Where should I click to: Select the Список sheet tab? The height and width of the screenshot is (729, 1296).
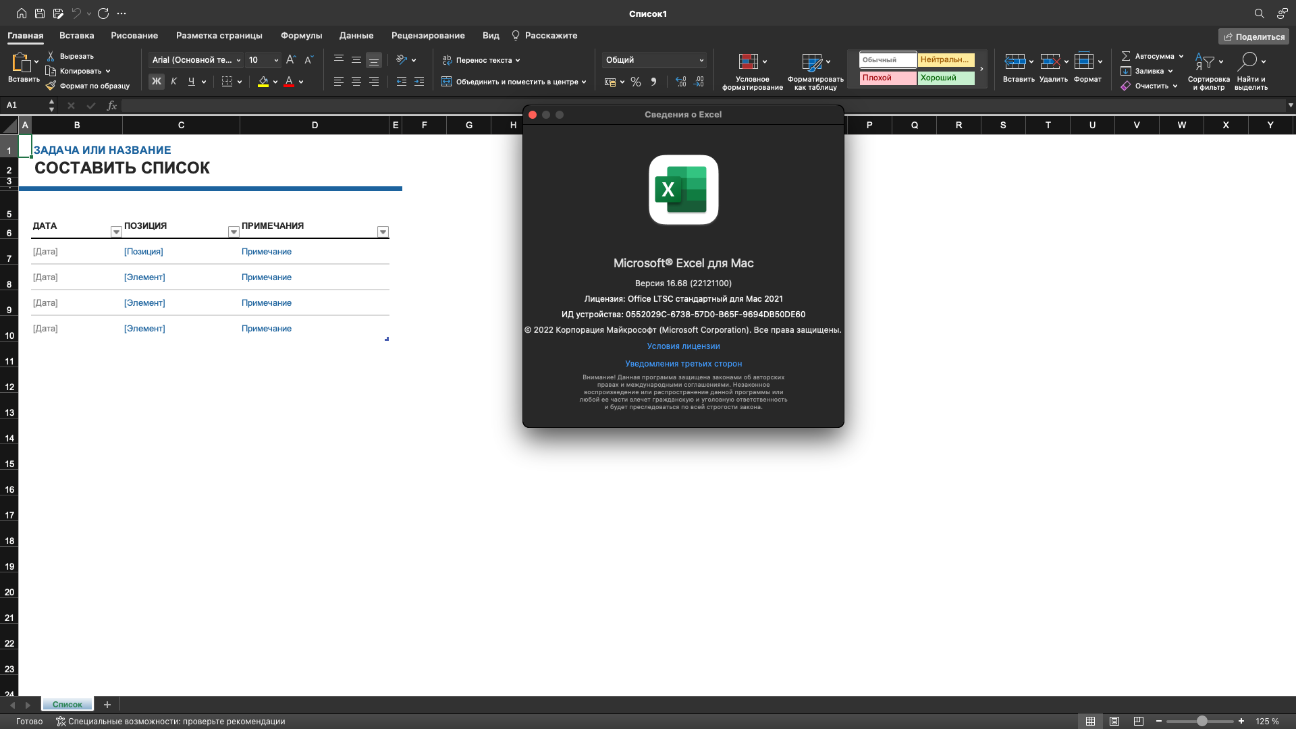(x=67, y=704)
